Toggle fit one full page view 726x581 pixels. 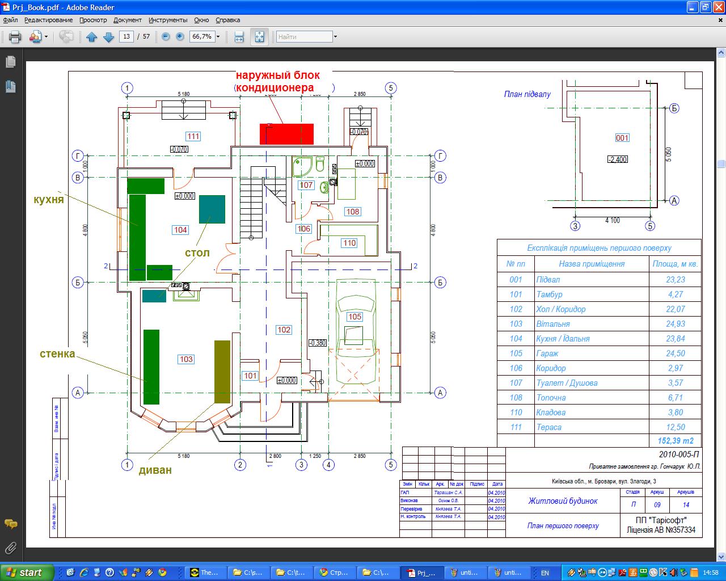point(259,37)
